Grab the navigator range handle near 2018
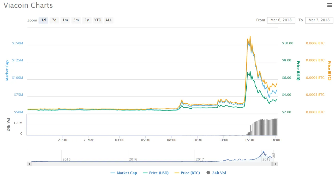Screen dimensions: 334x177 273,156
